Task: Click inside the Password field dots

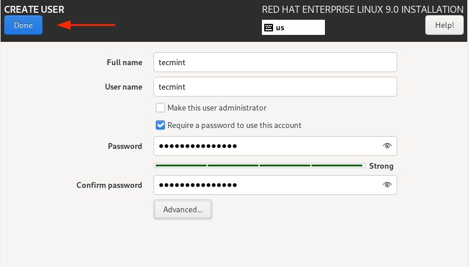Action: (198, 146)
